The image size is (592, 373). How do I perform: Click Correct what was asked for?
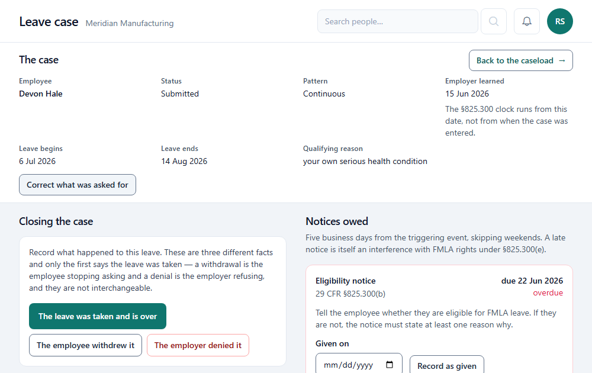pyautogui.click(x=78, y=185)
